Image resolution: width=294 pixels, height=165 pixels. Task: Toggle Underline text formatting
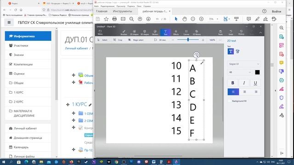pos(255,83)
